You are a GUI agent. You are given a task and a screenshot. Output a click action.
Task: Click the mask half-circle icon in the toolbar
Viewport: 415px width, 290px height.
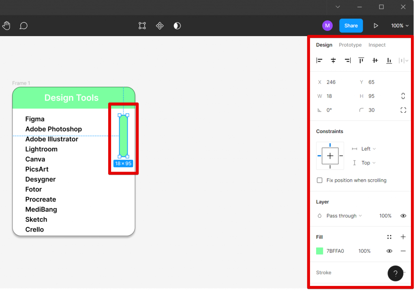tap(177, 26)
